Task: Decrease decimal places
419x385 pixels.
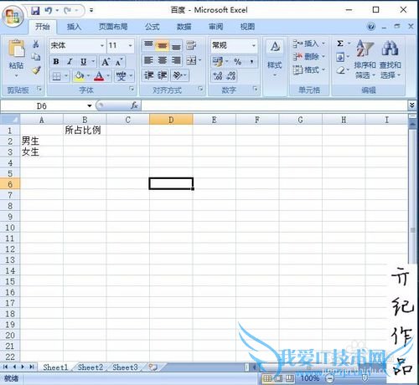Action: pyautogui.click(x=231, y=75)
